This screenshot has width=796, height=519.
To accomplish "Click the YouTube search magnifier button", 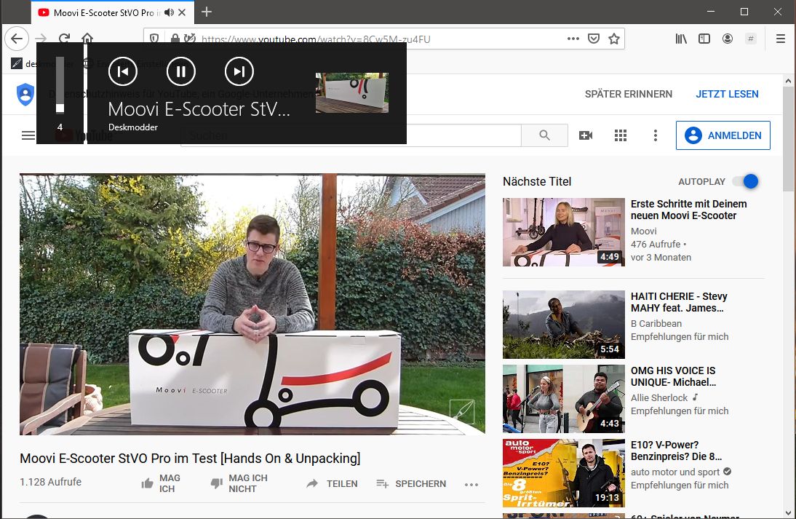I will (x=544, y=135).
